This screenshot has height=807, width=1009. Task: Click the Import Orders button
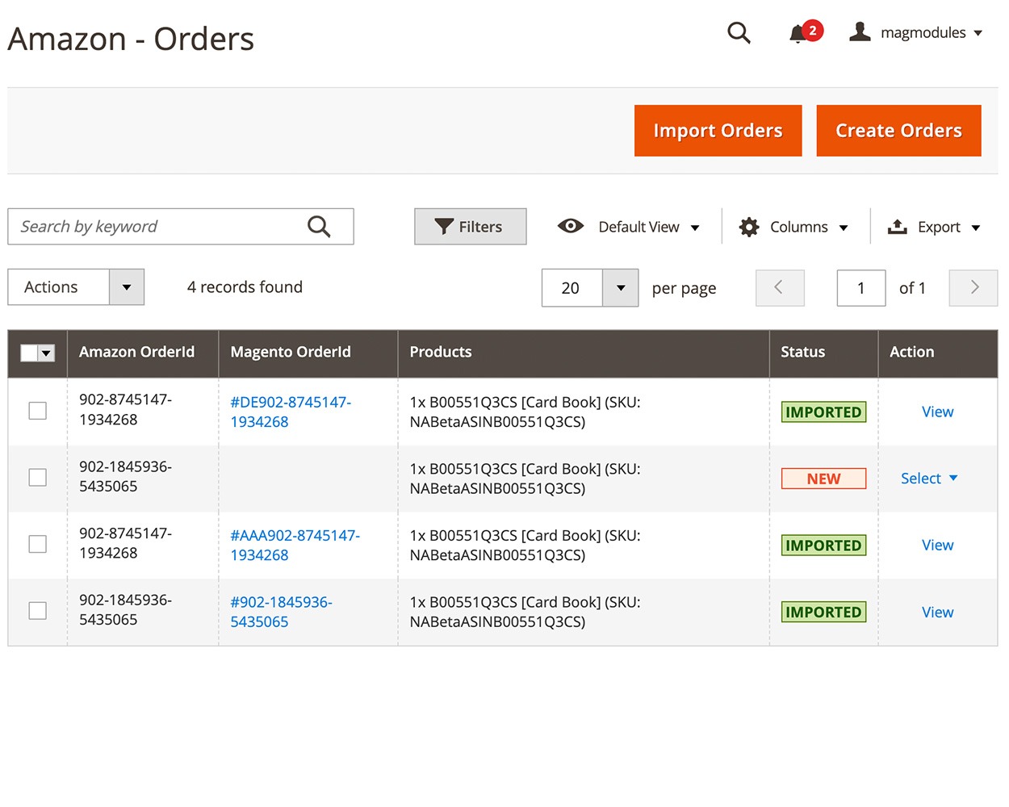tap(718, 131)
